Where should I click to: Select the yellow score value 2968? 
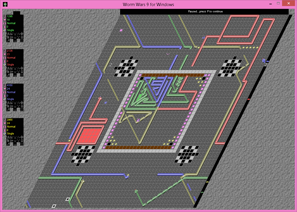(10, 120)
